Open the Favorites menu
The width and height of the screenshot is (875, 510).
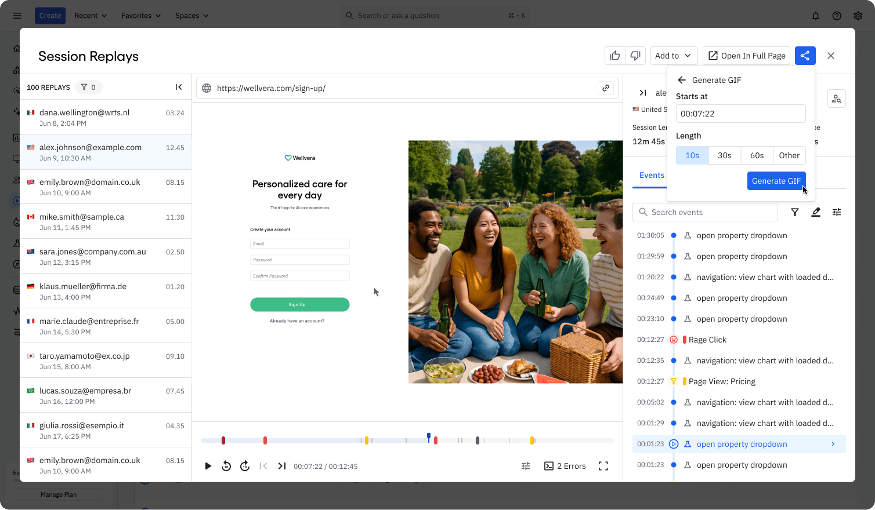click(140, 16)
